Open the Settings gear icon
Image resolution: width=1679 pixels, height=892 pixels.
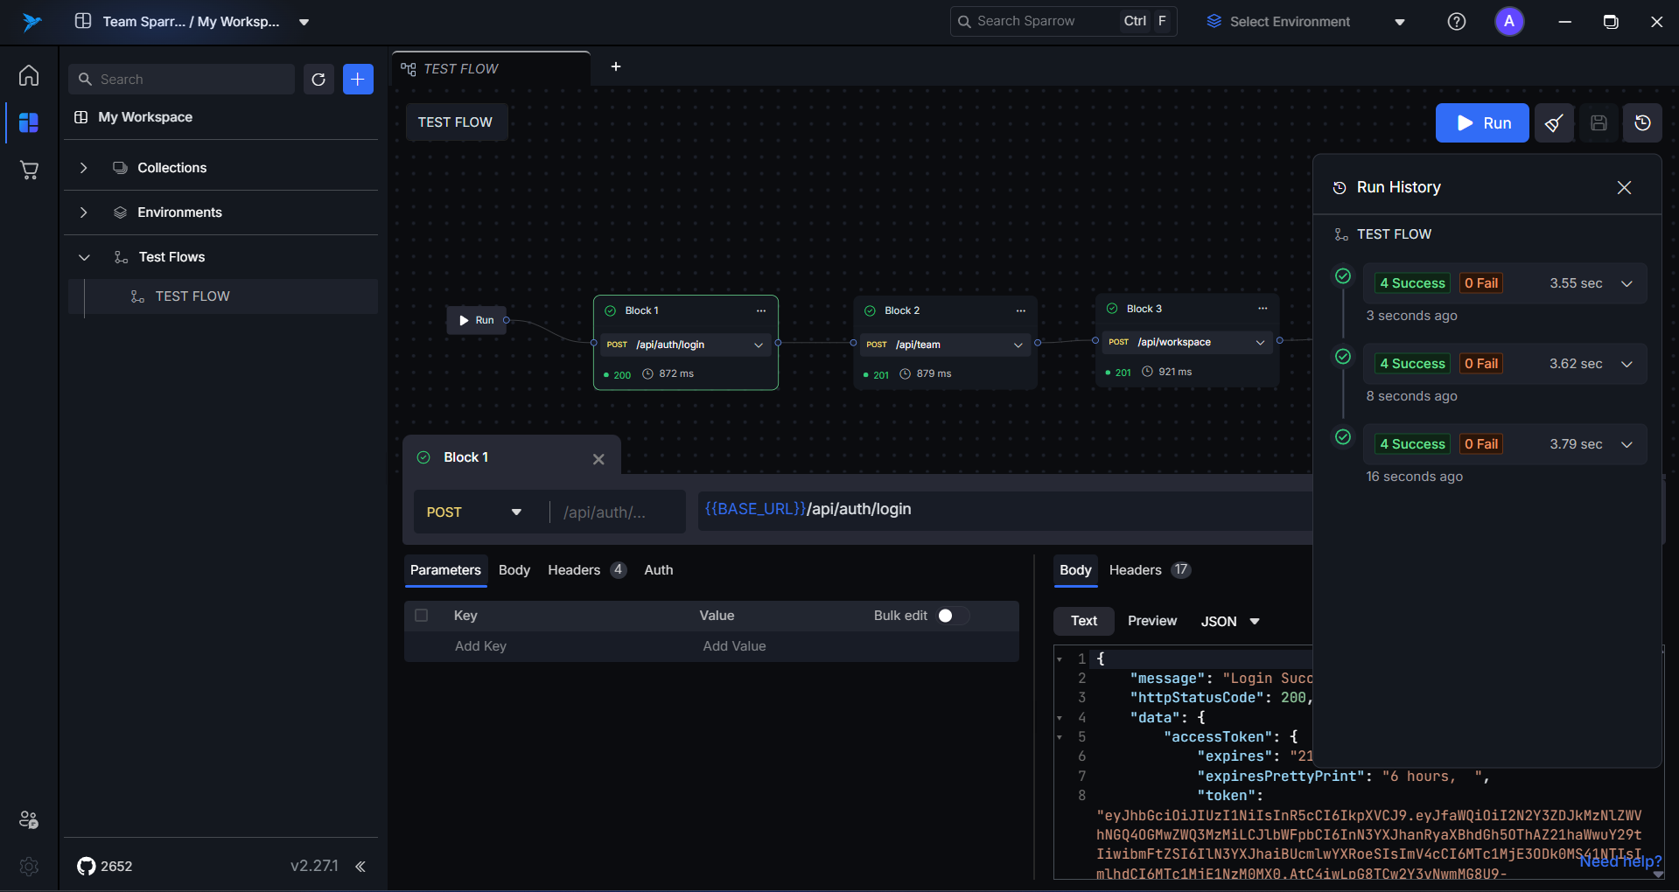coord(29,866)
